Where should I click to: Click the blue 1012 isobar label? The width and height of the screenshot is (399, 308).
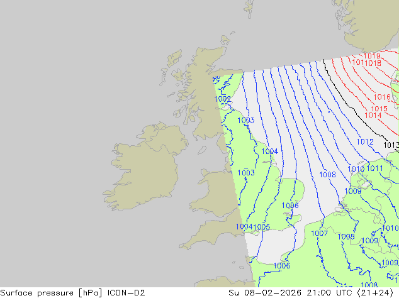point(365,142)
